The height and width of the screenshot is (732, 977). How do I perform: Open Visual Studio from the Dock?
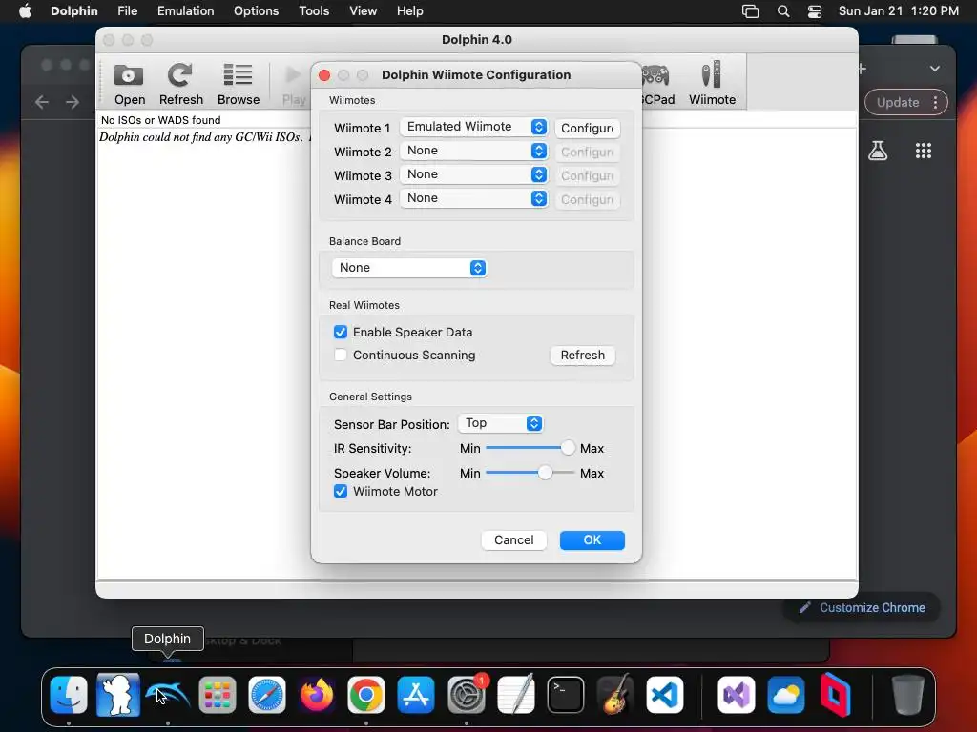point(736,694)
